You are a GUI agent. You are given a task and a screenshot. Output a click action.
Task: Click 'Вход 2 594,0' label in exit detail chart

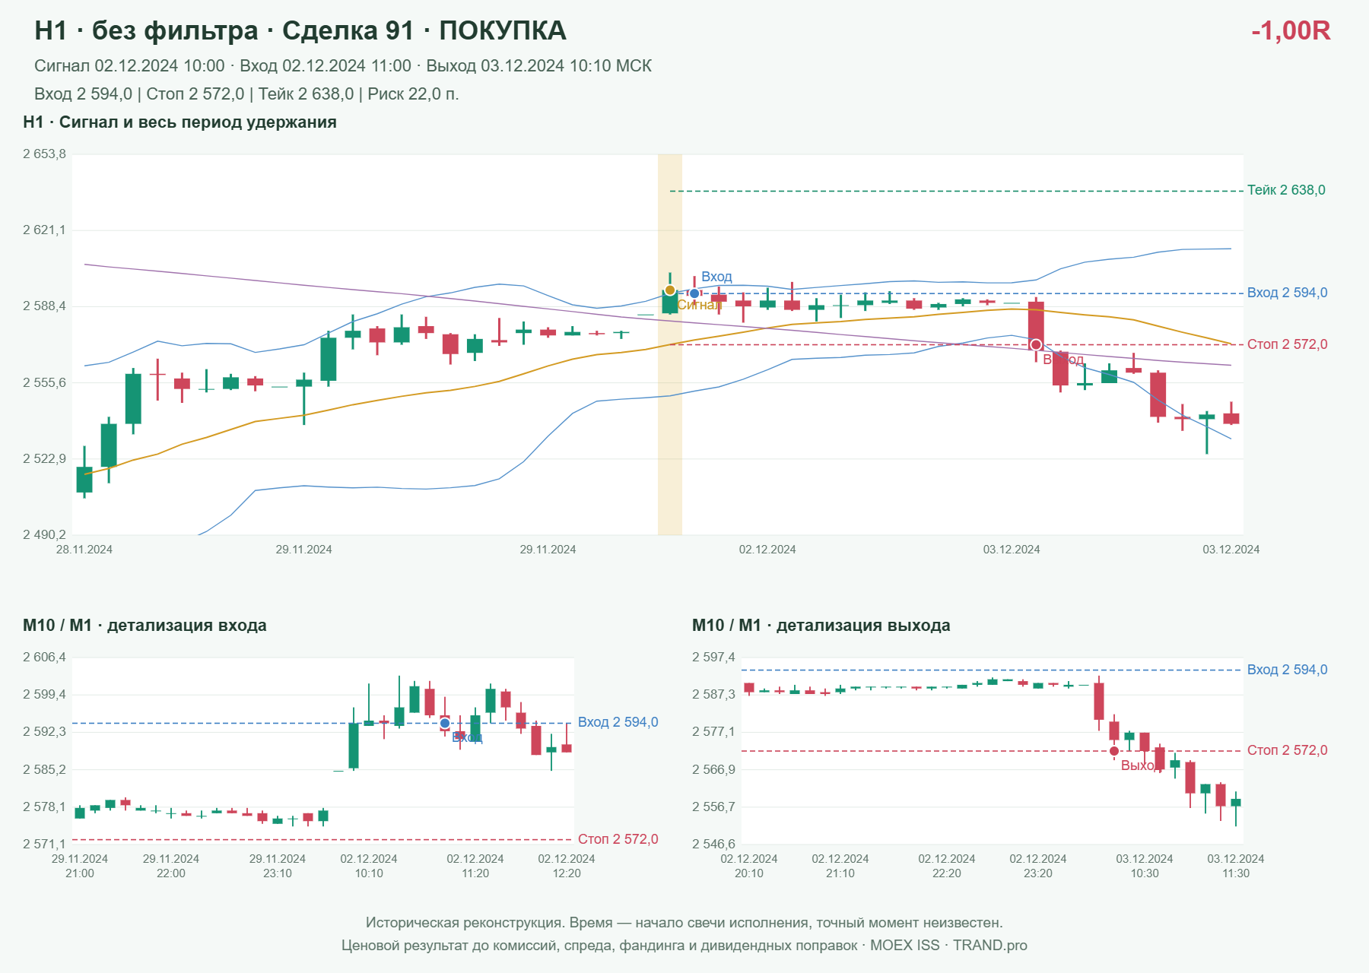(1287, 670)
